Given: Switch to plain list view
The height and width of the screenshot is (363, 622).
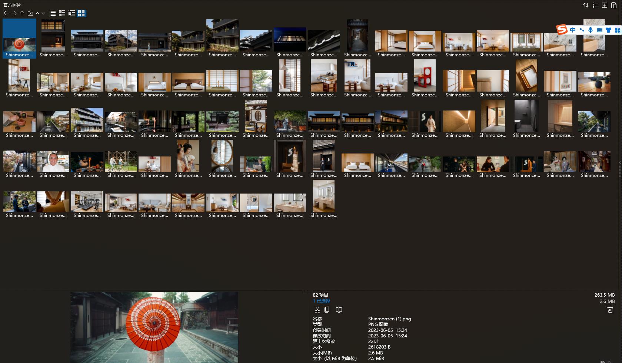Looking at the screenshot, I should pyautogui.click(x=53, y=13).
